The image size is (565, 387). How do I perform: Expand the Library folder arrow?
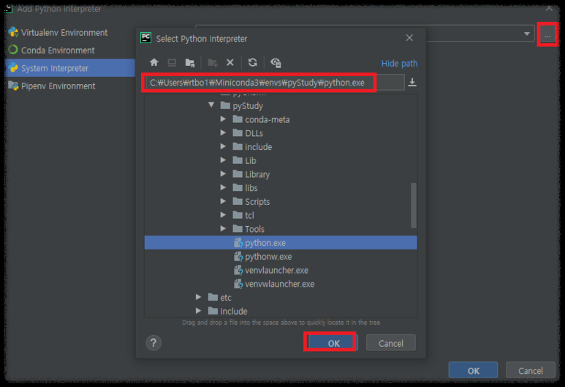[x=223, y=173]
